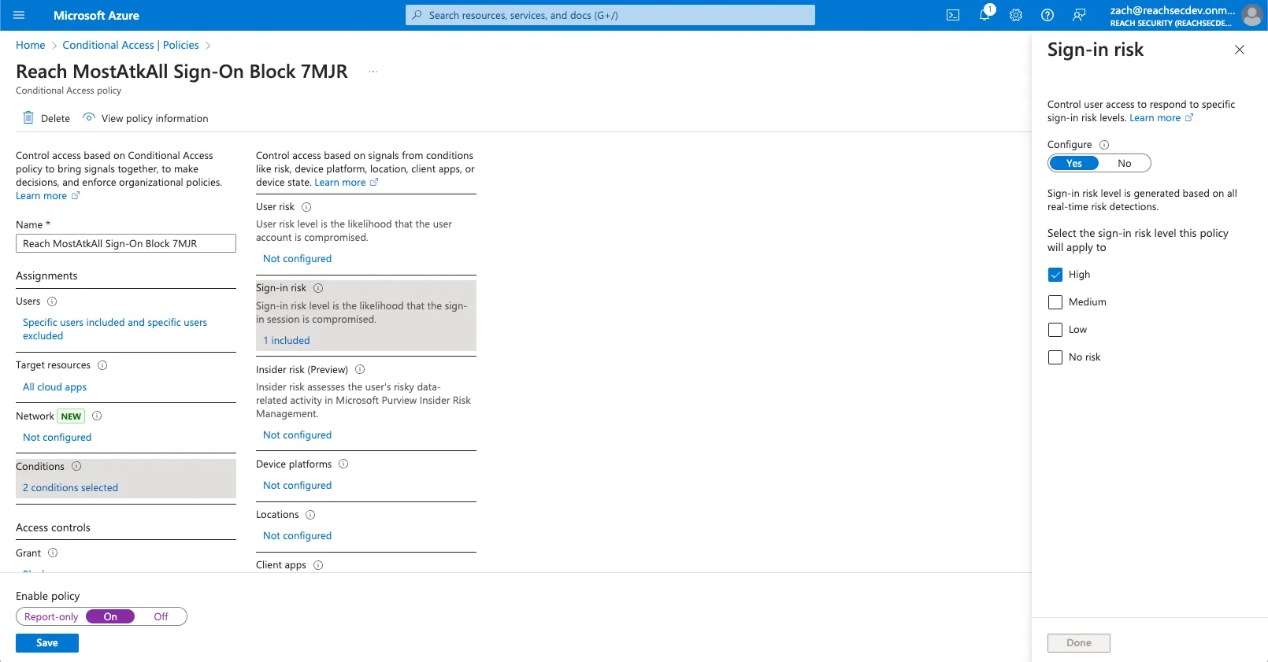Click the info icon next to Client apps
Viewport: 1268px width, 662px height.
click(x=318, y=565)
